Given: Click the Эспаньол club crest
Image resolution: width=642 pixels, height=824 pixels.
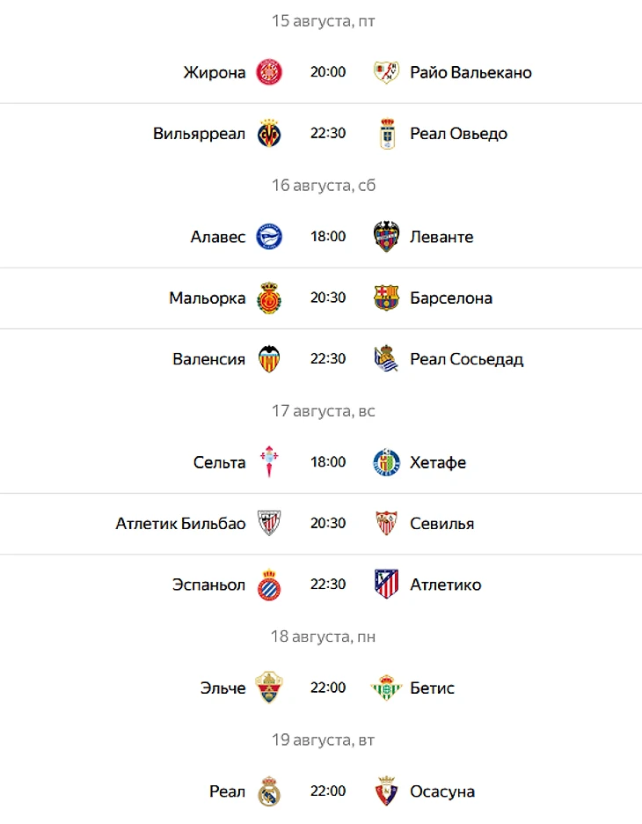Looking at the screenshot, I should 268,585.
